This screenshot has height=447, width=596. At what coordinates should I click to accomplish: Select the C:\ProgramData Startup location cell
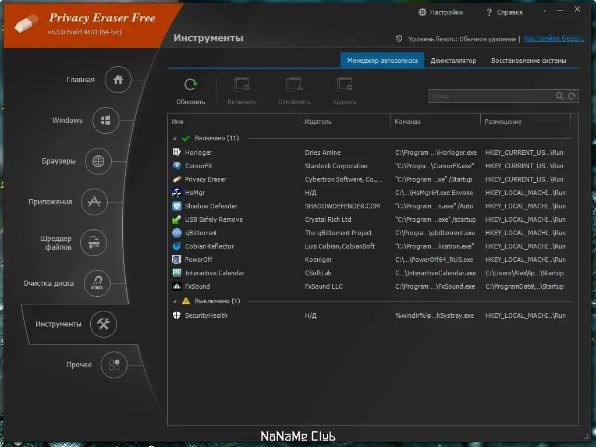click(x=524, y=286)
